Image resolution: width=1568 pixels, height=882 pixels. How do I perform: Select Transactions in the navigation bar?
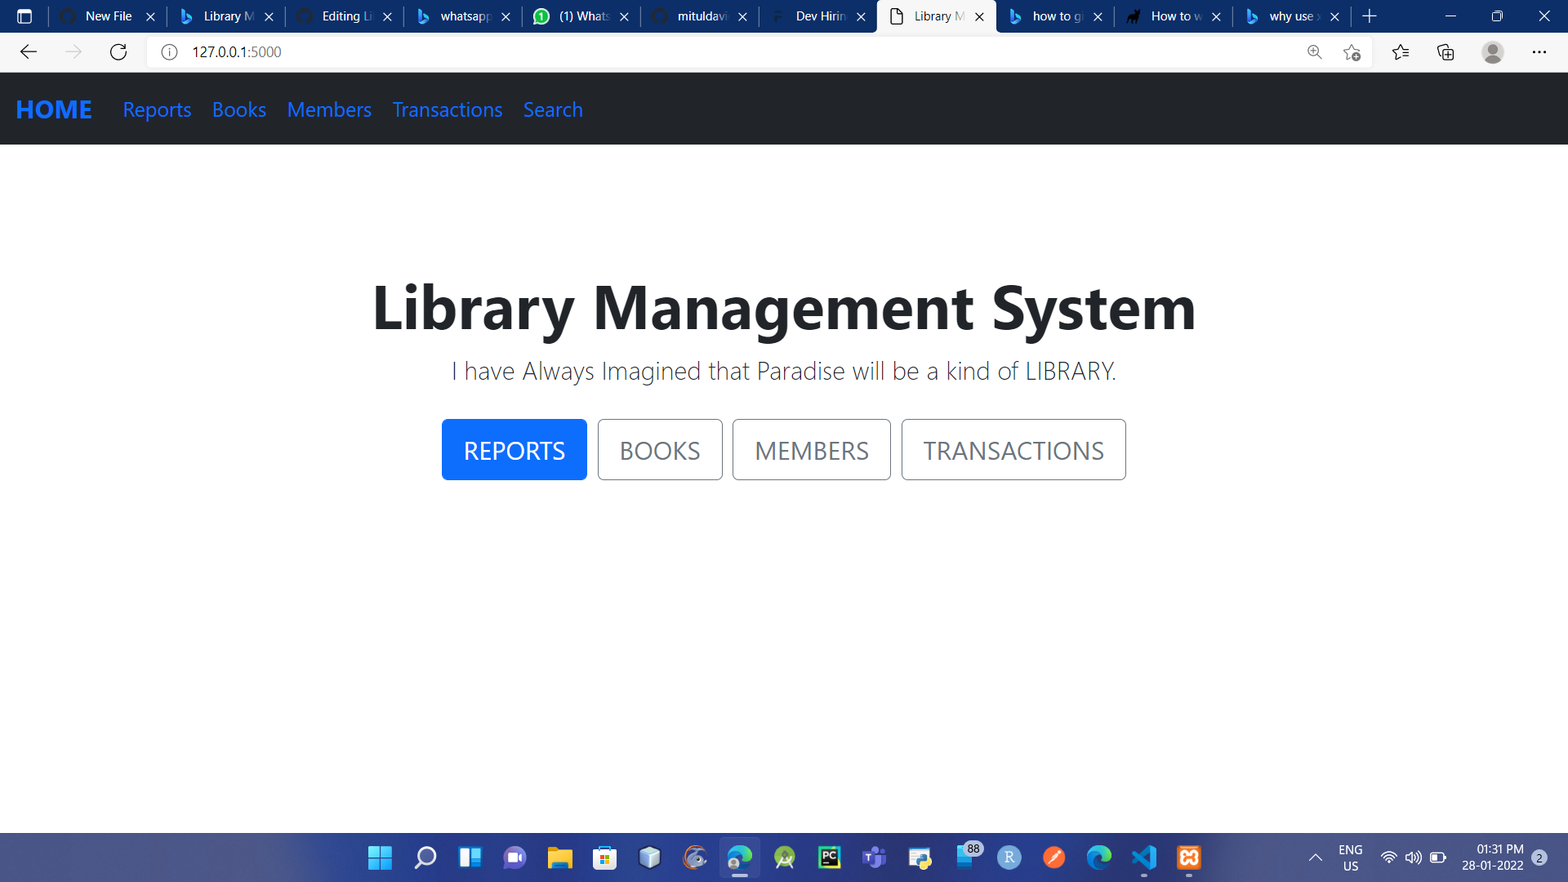point(447,109)
